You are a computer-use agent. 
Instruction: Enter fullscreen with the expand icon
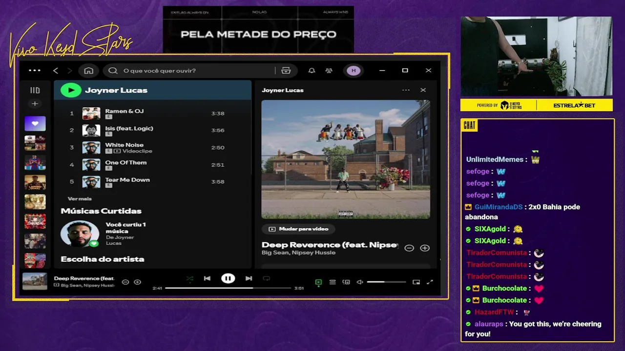click(x=430, y=282)
